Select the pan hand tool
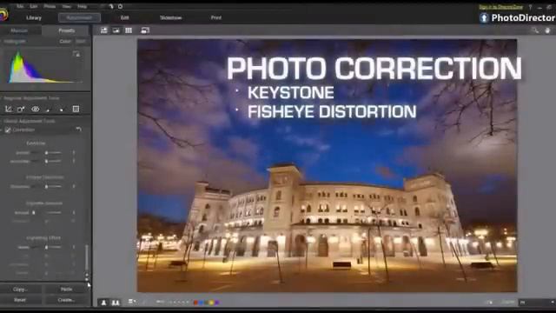 tap(547, 30)
